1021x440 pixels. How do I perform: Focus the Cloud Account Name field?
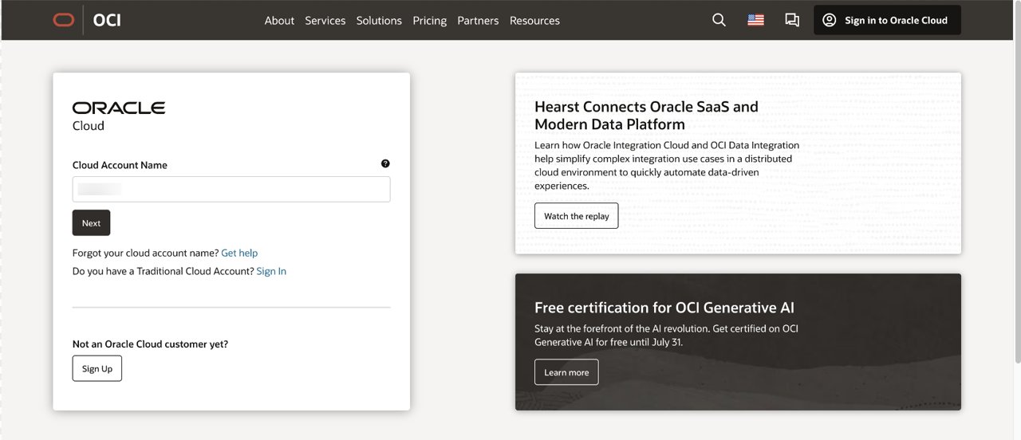click(231, 189)
